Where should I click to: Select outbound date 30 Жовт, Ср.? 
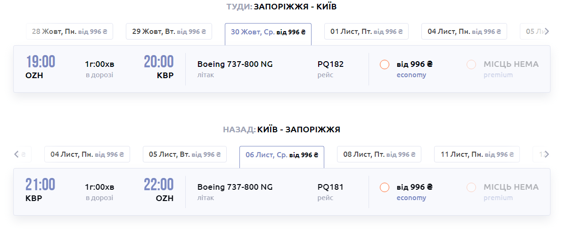pos(268,32)
